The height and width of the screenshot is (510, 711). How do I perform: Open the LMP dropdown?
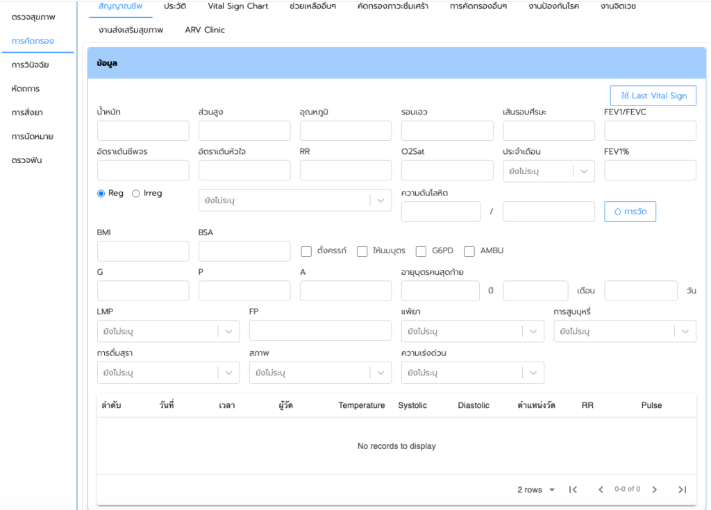coord(168,332)
